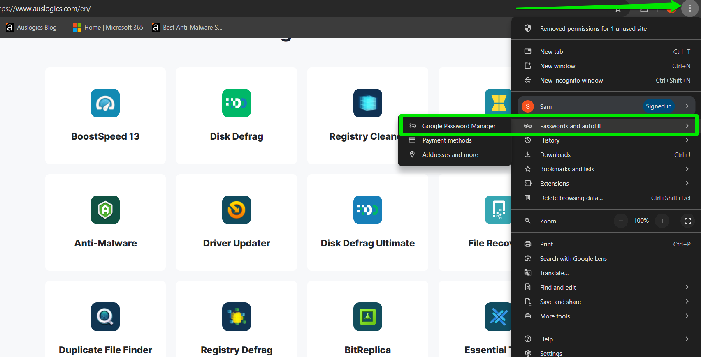Click the Extensions puzzle icon
This screenshot has height=357, width=701.
click(x=528, y=183)
